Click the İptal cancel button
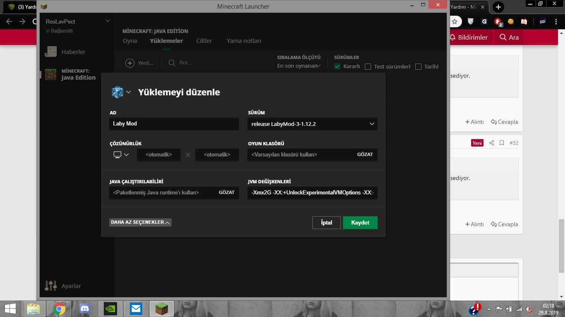The height and width of the screenshot is (317, 565). pyautogui.click(x=326, y=222)
